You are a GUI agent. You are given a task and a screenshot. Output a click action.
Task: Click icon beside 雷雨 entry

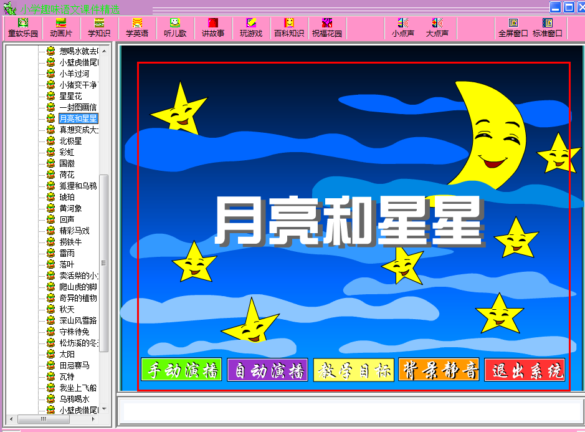coord(50,252)
